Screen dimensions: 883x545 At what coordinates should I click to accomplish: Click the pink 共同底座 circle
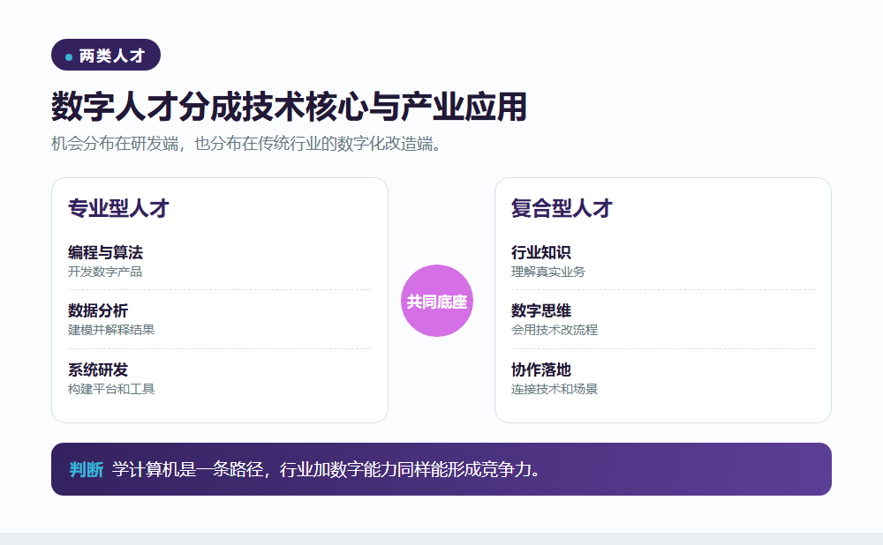[437, 301]
